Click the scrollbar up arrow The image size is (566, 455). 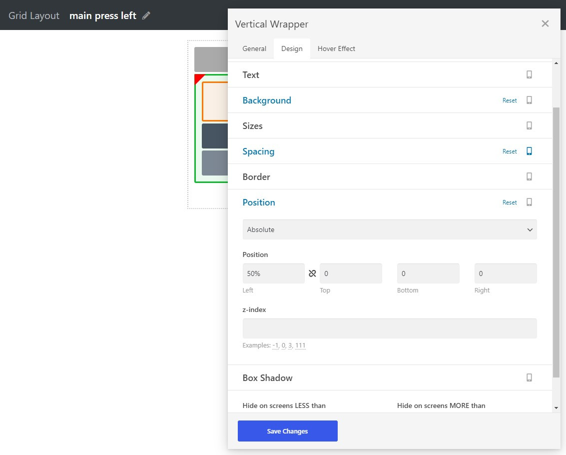point(556,63)
